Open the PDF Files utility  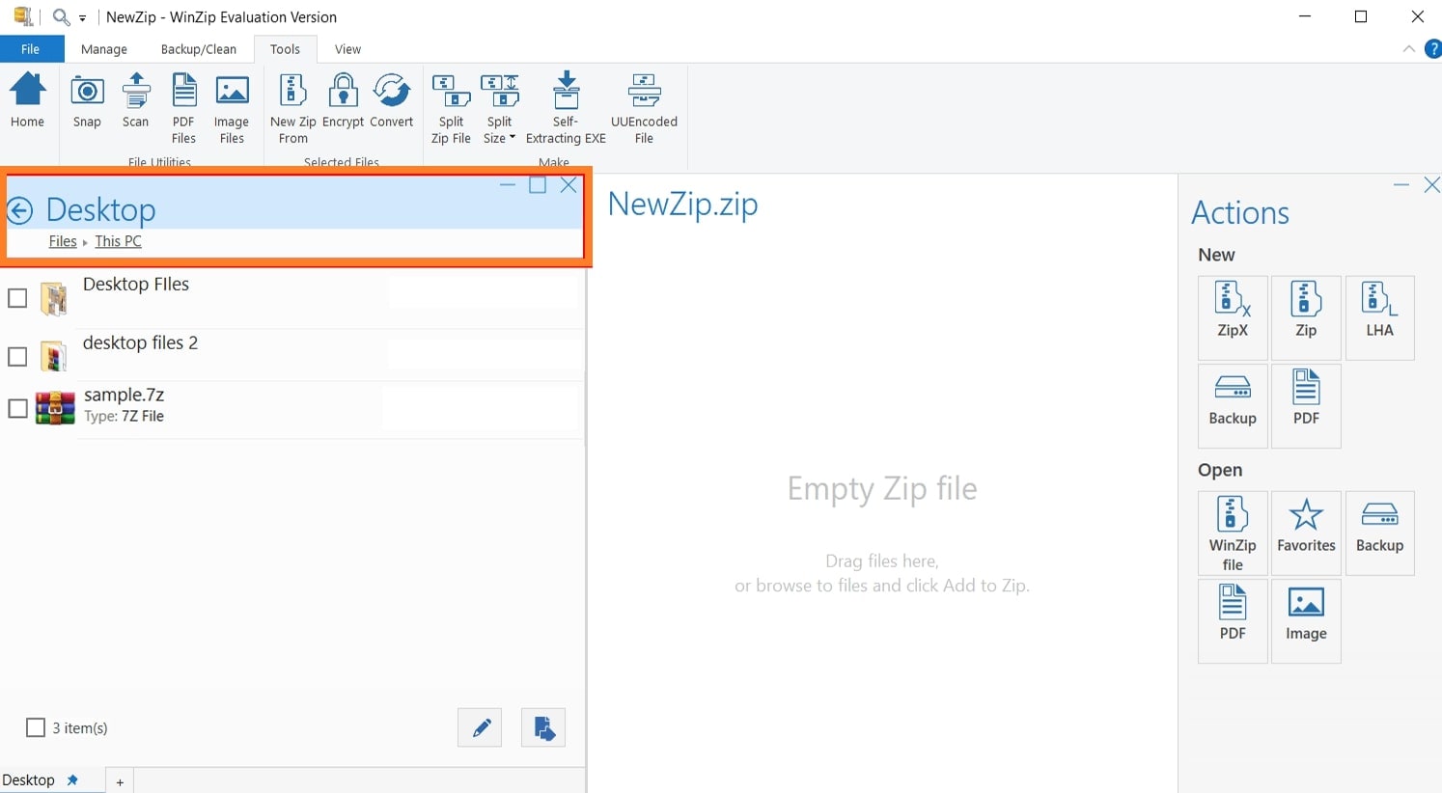coord(183,108)
